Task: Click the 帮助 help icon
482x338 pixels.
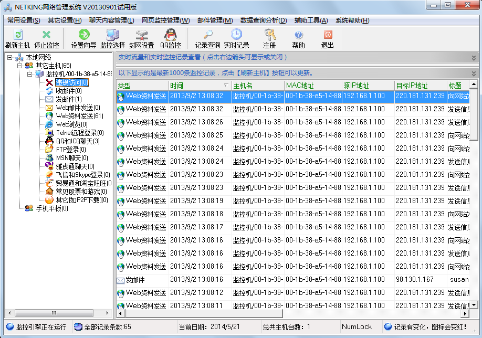Action: (298, 39)
